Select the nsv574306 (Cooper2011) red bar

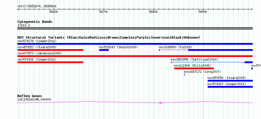(50, 62)
